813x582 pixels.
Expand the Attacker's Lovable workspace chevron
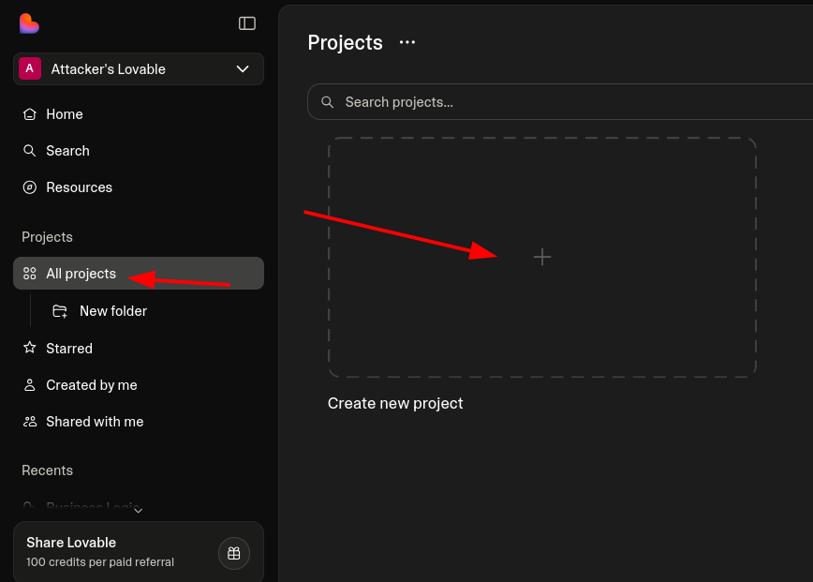243,69
